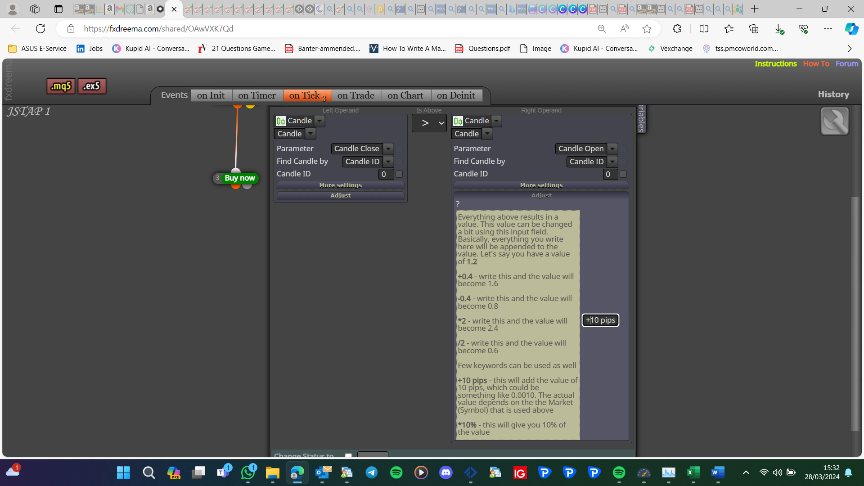864x486 pixels.
Task: Add this page to favorites star
Action: coord(647,29)
